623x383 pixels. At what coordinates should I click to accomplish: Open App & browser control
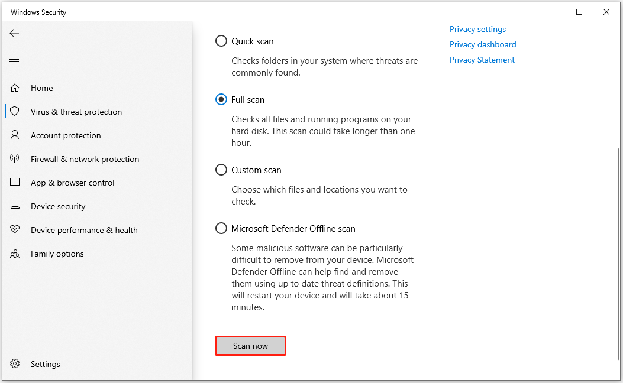point(72,182)
